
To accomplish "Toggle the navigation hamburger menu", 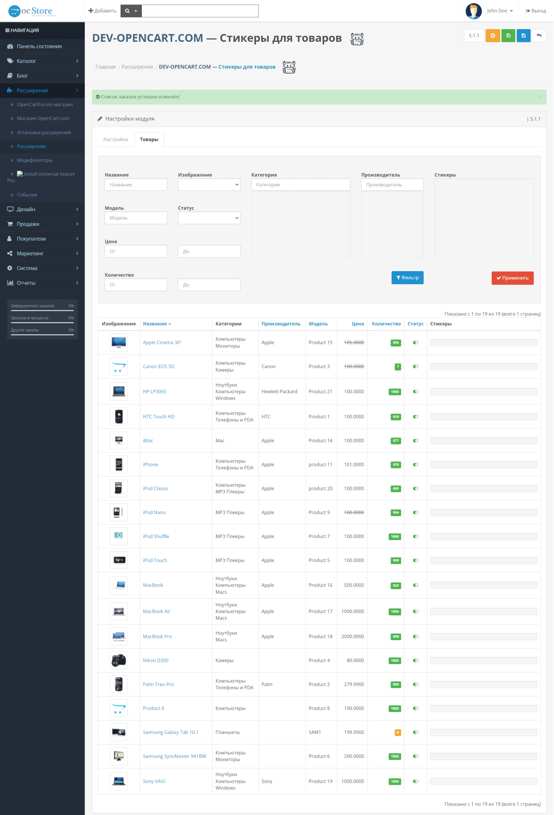I will [7, 30].
